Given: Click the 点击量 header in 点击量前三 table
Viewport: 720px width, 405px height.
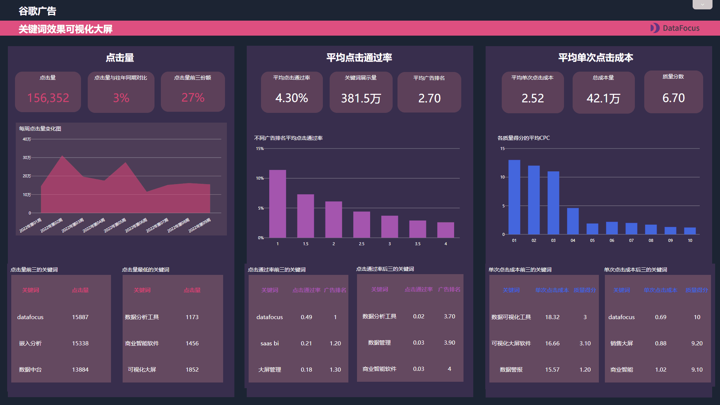Looking at the screenshot, I should coord(80,290).
